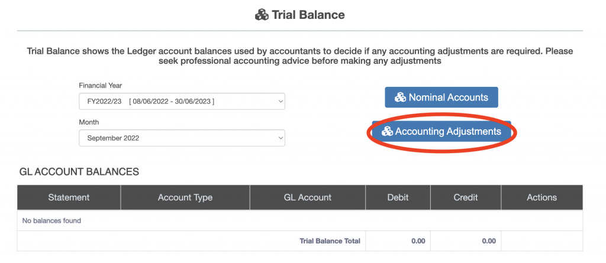Click the cubes icon beside Trial Balance title
Screen dimensions: 606x263
(x=262, y=15)
